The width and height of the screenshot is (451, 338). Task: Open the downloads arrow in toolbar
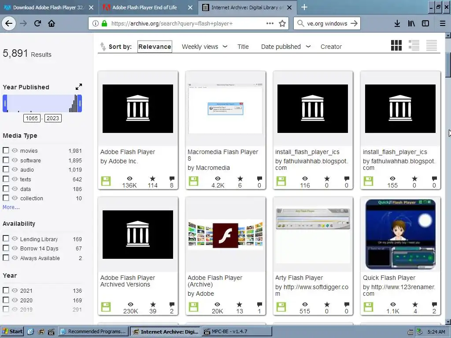coord(397,24)
